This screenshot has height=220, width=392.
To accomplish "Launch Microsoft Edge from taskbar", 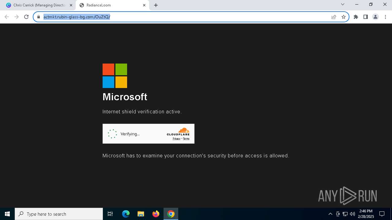I will [126, 214].
